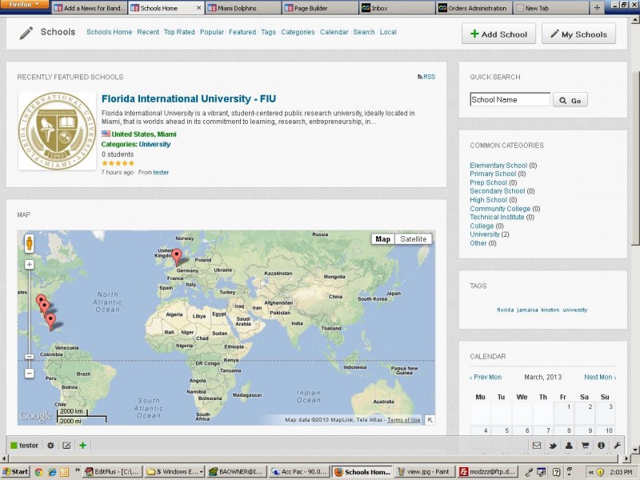Image resolution: width=640 pixels, height=480 pixels.
Task: Open the Recent nav link
Action: (148, 32)
